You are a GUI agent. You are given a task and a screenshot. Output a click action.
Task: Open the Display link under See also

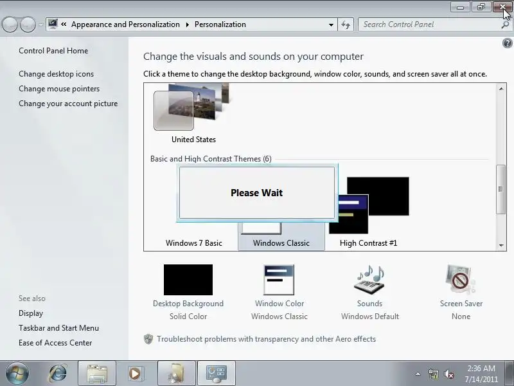click(31, 313)
